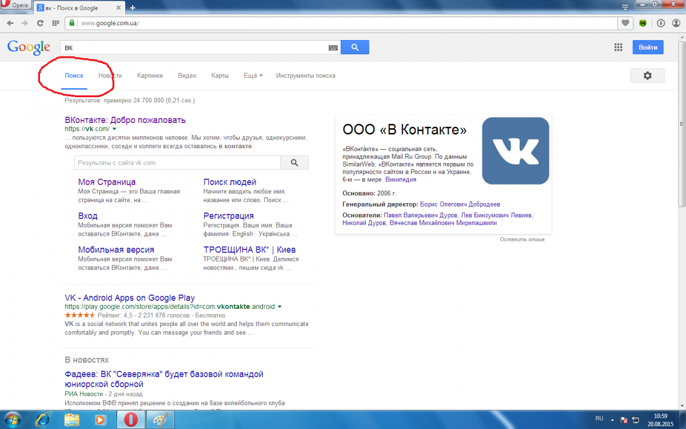
Task: Click 'Оставить отзыв' feedback link
Action: [x=523, y=240]
